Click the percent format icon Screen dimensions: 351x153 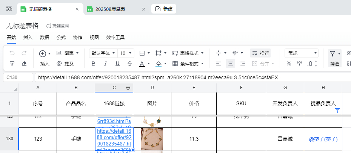(x=289, y=64)
